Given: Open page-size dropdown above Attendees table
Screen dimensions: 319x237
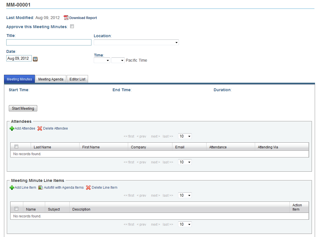Looking at the screenshot, I should pos(185,136).
